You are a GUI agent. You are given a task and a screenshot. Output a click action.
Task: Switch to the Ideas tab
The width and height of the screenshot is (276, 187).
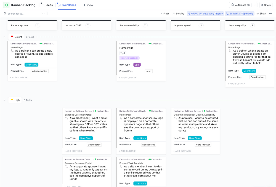click(x=47, y=5)
